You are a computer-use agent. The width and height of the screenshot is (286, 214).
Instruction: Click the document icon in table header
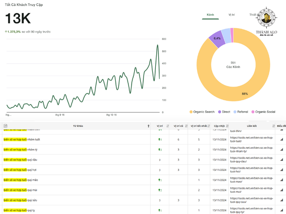5,126
